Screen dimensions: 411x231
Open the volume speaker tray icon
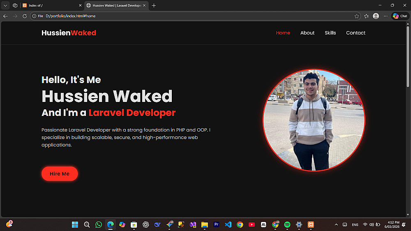[372, 224]
